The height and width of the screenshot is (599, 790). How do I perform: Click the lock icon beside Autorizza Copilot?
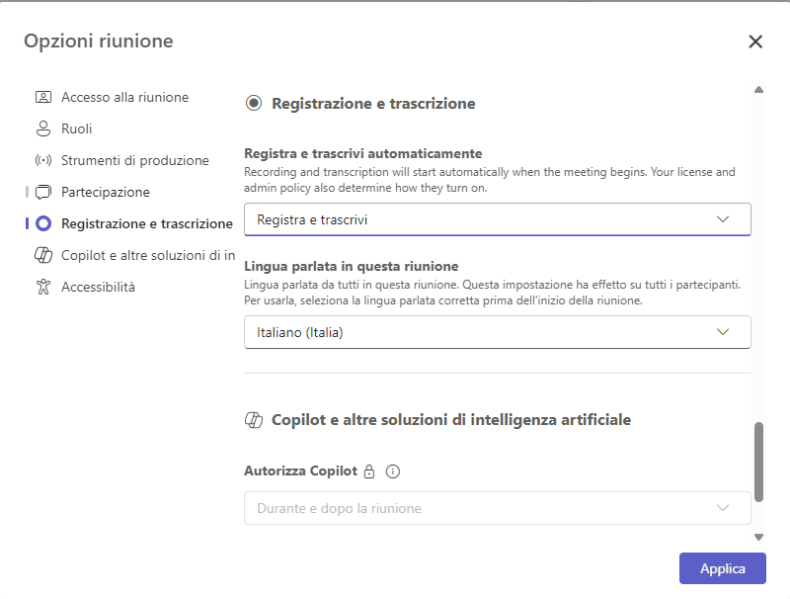pyautogui.click(x=369, y=471)
